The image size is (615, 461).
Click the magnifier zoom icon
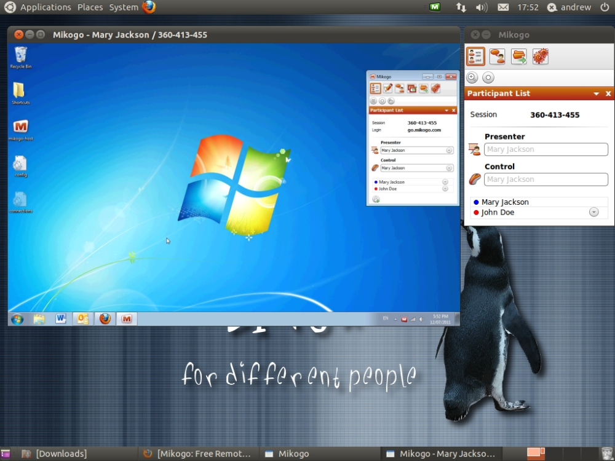[472, 77]
